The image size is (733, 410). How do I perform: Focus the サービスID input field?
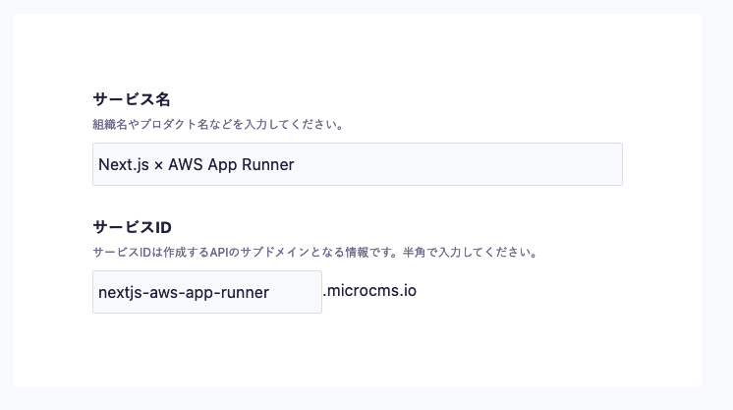click(206, 292)
